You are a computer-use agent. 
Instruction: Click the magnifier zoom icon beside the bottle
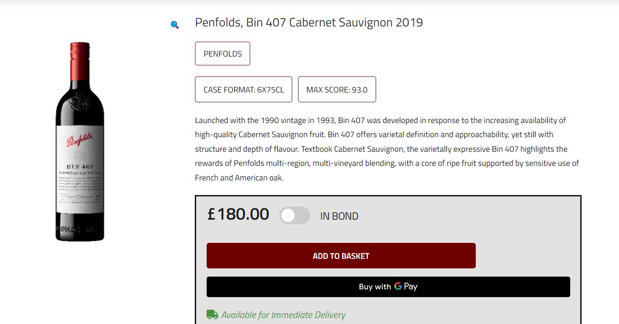[175, 25]
